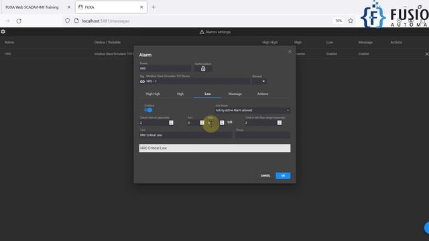Click the Time in Min-Max range value field
The height and width of the screenshot is (241, 429).
pos(261,123)
